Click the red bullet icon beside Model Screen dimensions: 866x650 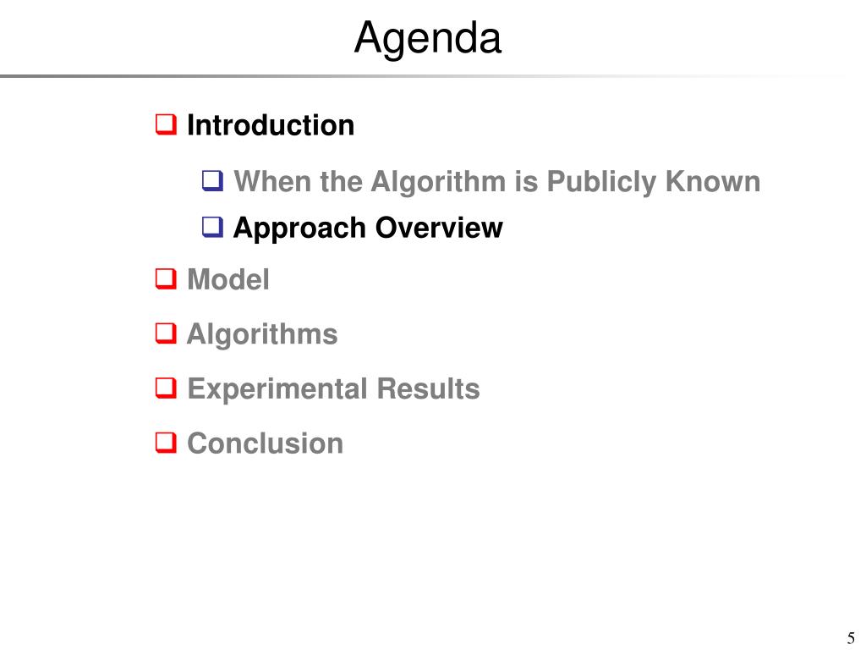(x=167, y=278)
